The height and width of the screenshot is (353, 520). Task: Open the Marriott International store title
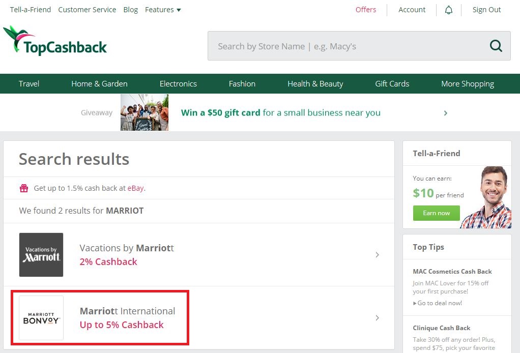[x=127, y=311]
